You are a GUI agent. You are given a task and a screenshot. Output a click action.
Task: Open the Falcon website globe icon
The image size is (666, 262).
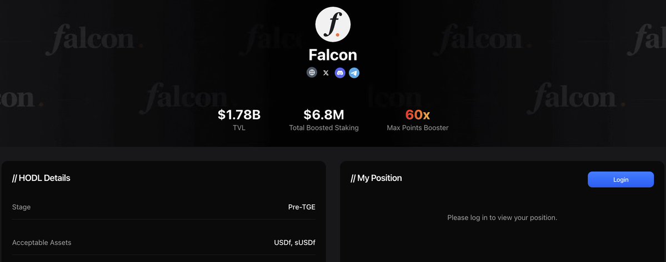[312, 73]
